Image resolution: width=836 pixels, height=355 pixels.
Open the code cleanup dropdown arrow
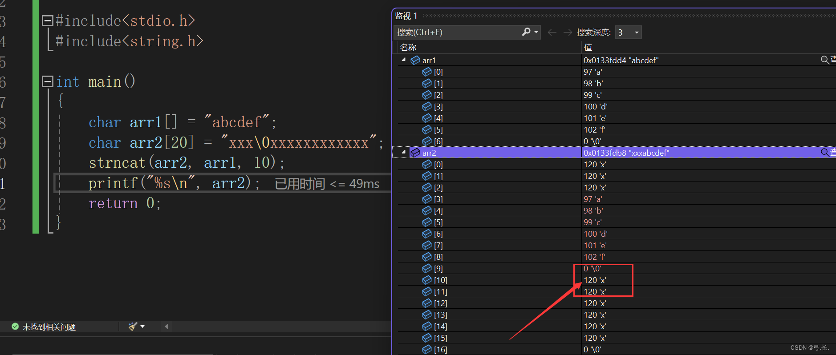coord(142,327)
